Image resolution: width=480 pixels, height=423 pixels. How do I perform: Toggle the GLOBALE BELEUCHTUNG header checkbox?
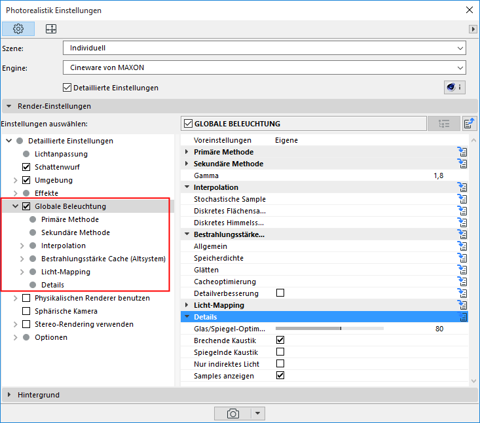click(x=188, y=124)
